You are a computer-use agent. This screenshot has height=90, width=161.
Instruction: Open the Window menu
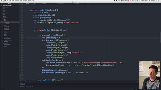(x=30, y=0)
